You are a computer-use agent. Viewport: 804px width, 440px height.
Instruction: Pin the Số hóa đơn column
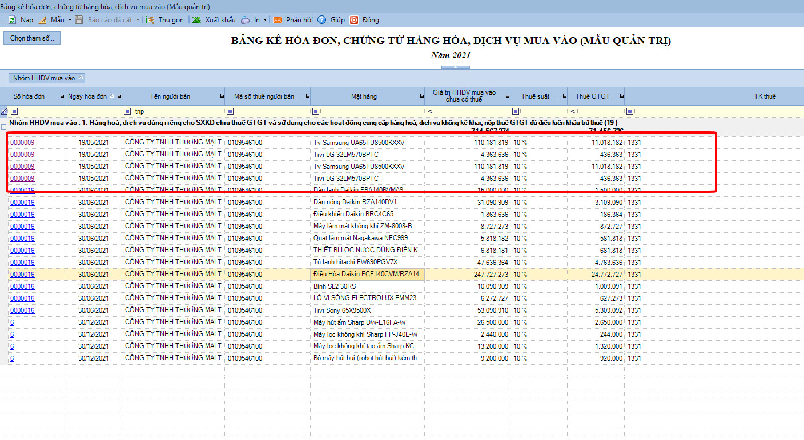(62, 96)
